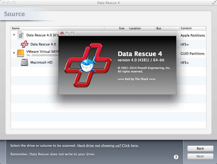Click the Back button
This screenshot has width=217, height=164.
pyautogui.click(x=200, y=148)
